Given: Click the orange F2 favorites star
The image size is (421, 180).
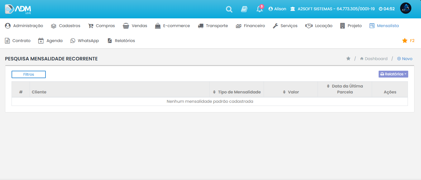Looking at the screenshot, I should [405, 40].
